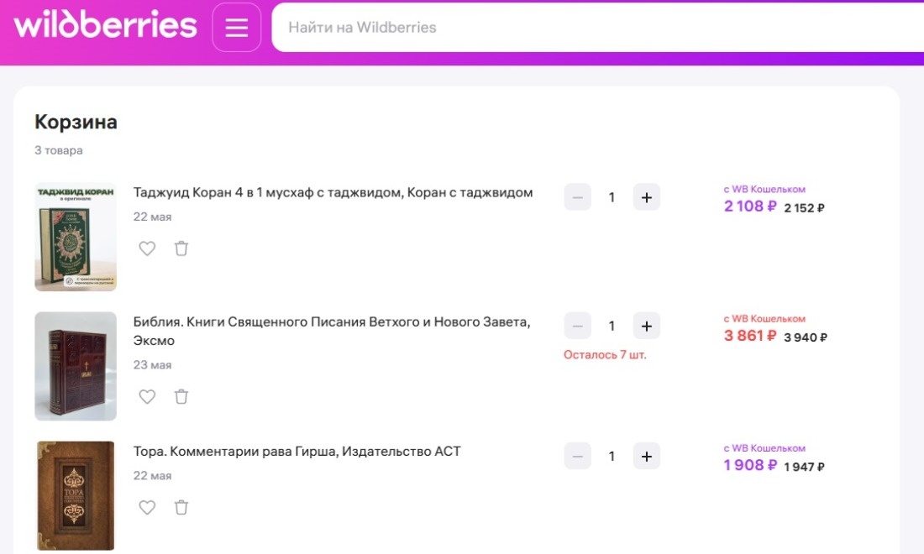Favorite the Тора book with heart icon
Image resolution: width=924 pixels, height=554 pixels.
147,508
